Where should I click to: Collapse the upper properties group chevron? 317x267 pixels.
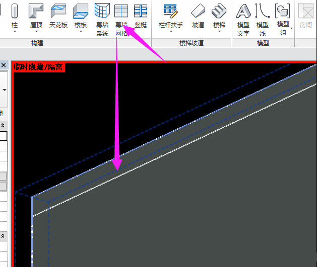pyautogui.click(x=3, y=125)
